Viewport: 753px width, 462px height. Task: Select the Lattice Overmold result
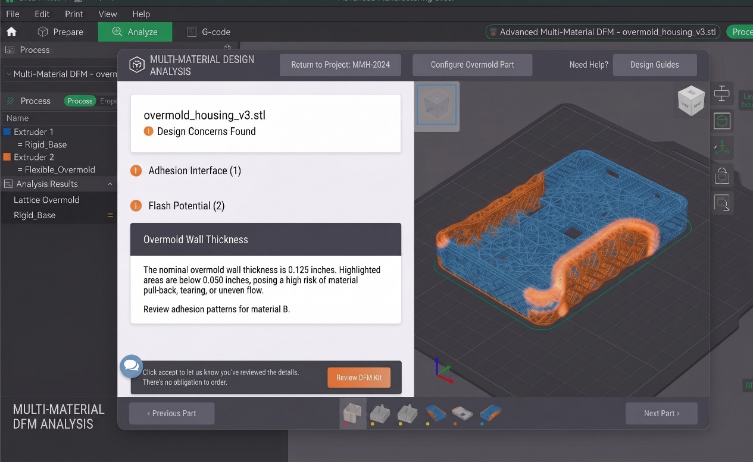tap(46, 200)
